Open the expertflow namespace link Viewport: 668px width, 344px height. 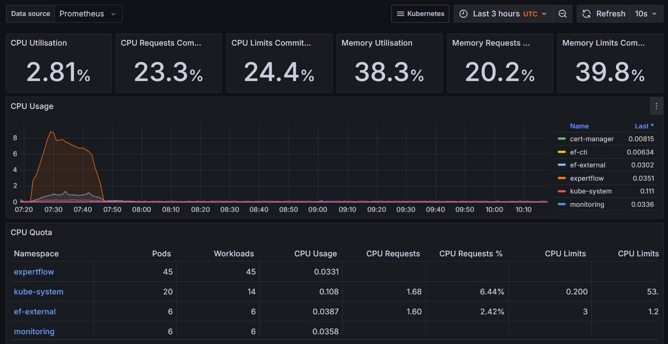click(x=34, y=272)
